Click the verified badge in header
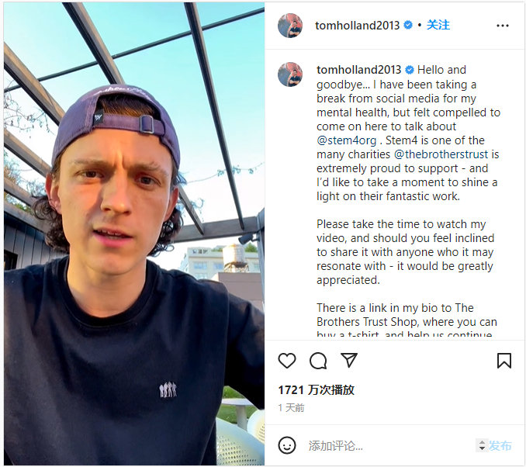This screenshot has height=467, width=526. tap(408, 25)
